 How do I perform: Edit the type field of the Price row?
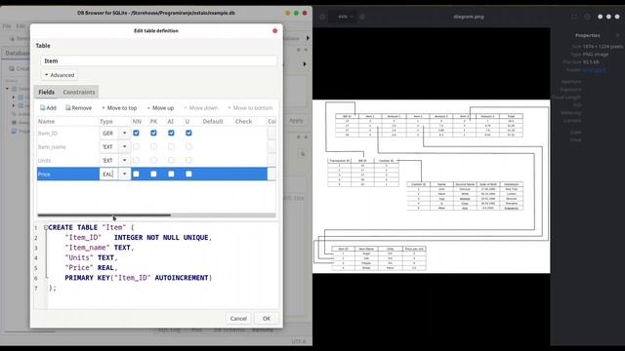(x=108, y=174)
